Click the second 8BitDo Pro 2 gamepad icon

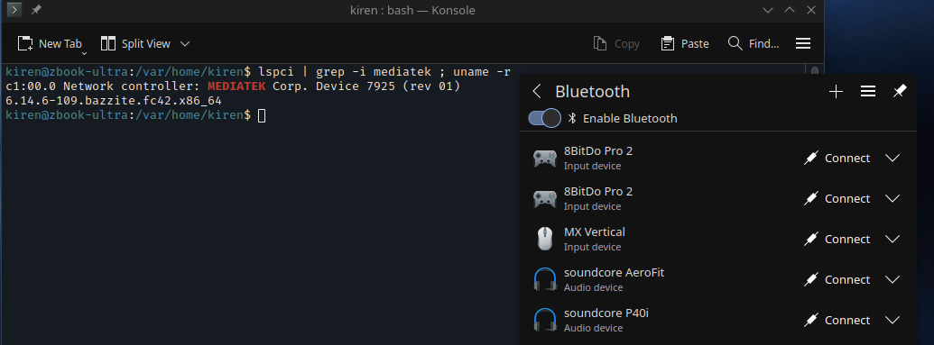click(x=545, y=199)
